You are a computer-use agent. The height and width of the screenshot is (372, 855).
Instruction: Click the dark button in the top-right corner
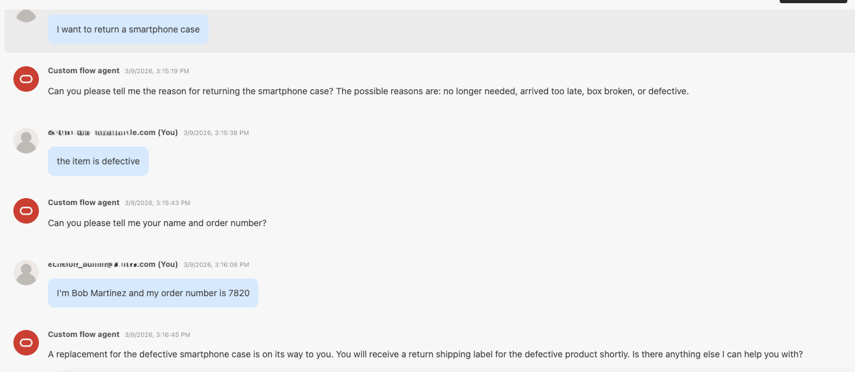tap(813, 2)
